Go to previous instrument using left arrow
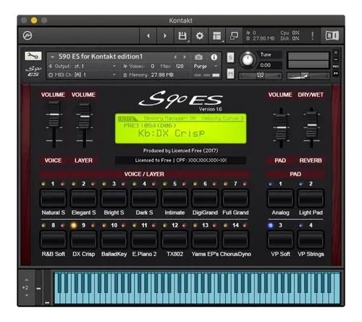 click(148, 35)
